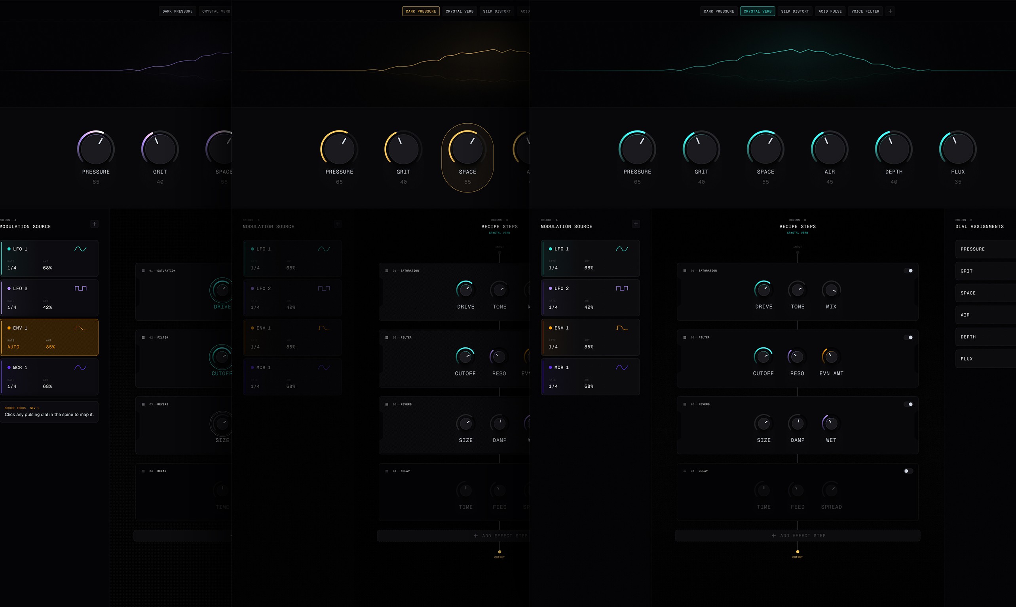Switch off the Reverb step toggle

point(908,404)
